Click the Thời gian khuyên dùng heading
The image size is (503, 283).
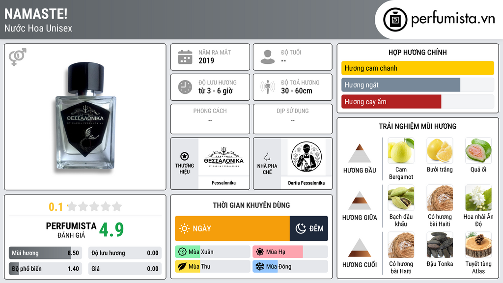click(251, 205)
